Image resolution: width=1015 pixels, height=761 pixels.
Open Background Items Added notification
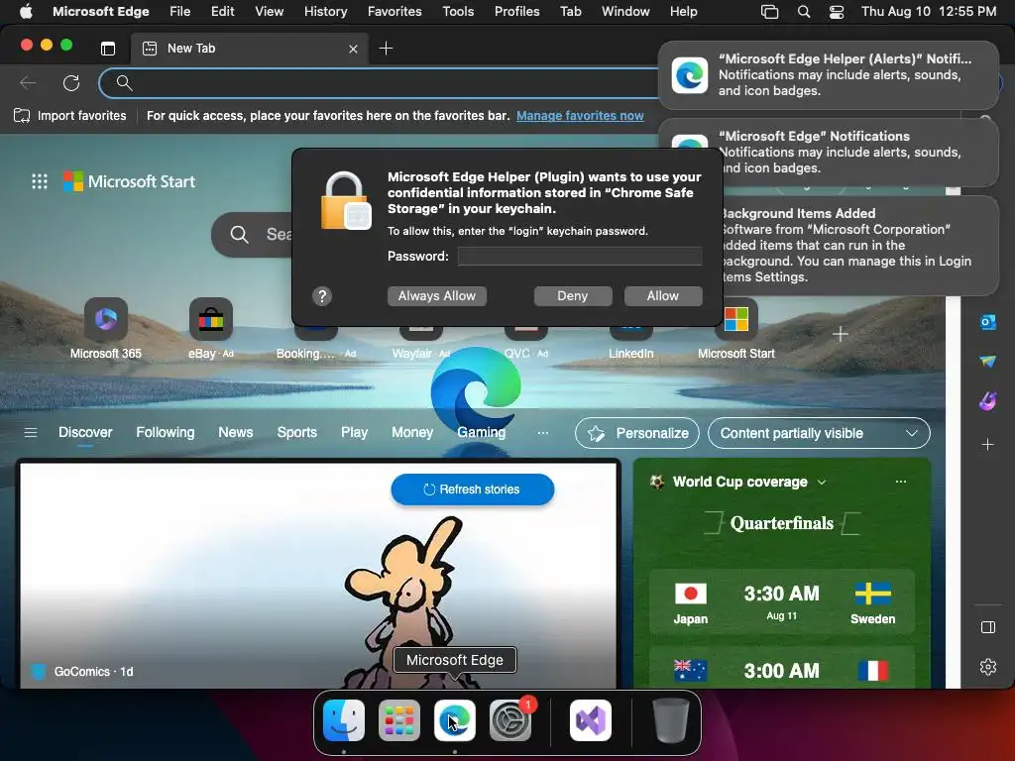tap(859, 246)
